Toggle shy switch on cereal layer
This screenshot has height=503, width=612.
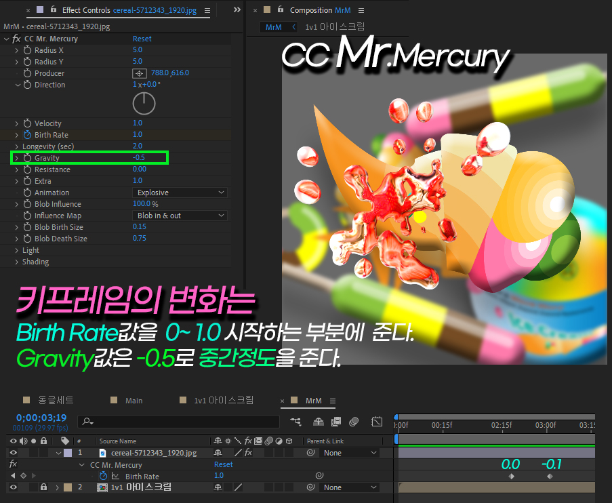[218, 453]
